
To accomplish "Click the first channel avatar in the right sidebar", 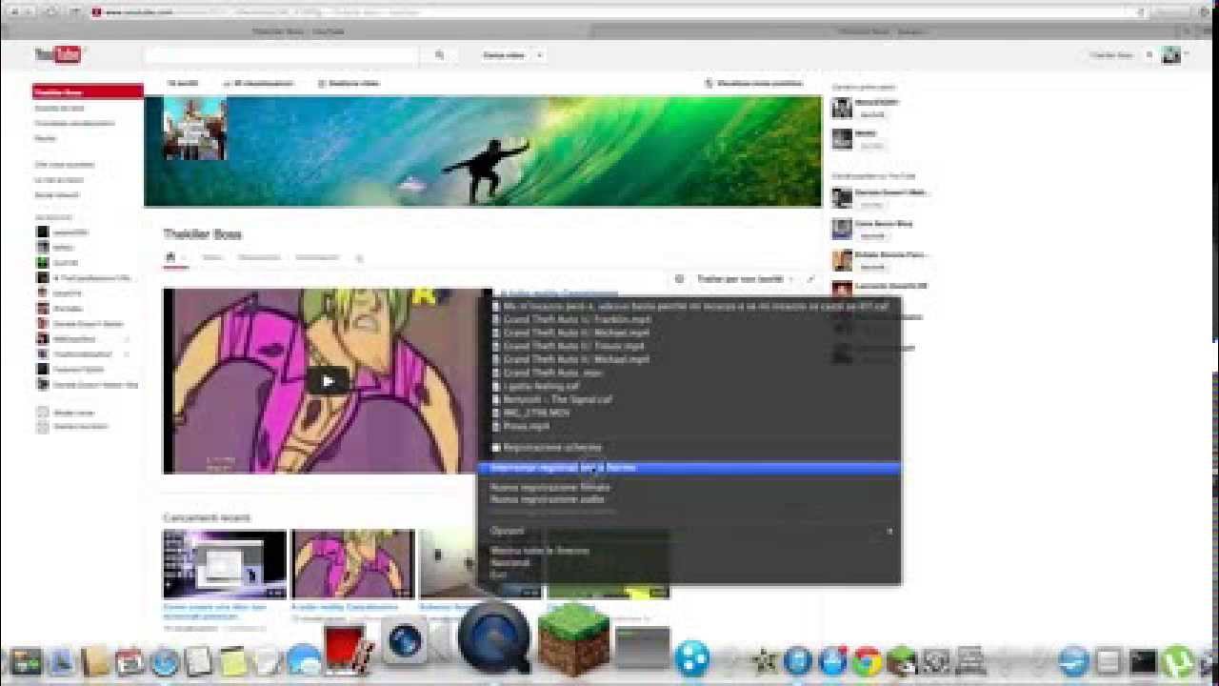I will (x=842, y=108).
